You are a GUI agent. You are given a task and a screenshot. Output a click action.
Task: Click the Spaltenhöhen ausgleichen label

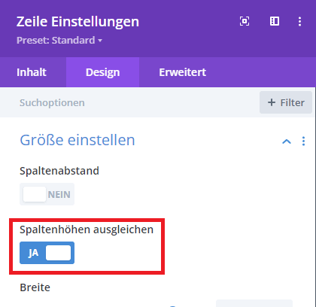point(87,229)
